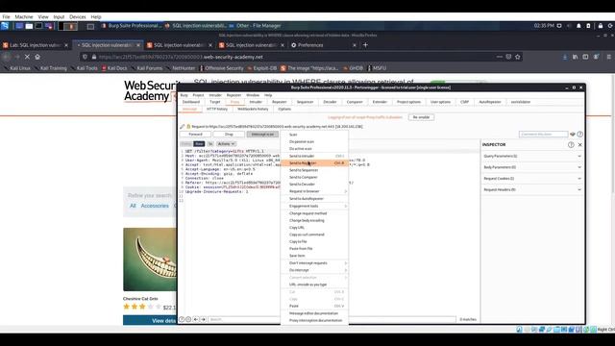This screenshot has height=346, width=615.
Task: Choose Send to Intruder in context menu
Action: coord(315,156)
